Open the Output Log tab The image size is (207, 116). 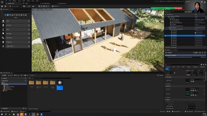[x=15, y=111]
